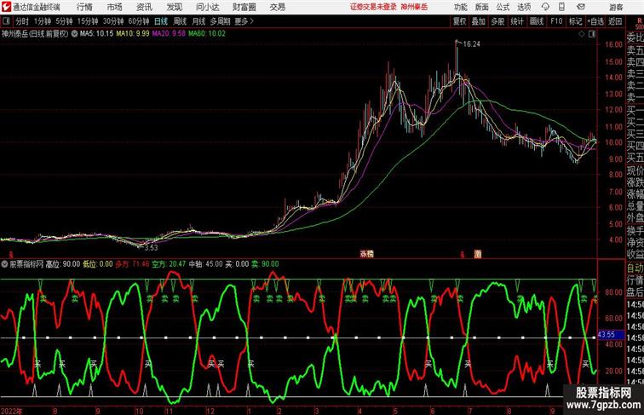Open the 公式 menu
Viewport: 644px width, 415px height.
pyautogui.click(x=503, y=7)
